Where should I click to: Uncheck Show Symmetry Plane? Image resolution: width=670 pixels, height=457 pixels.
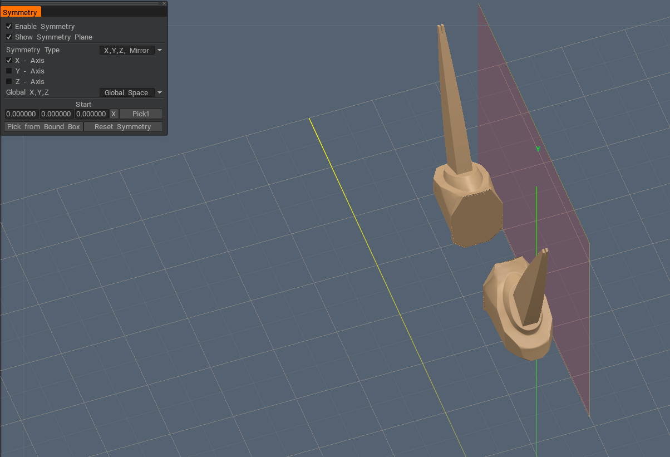pyautogui.click(x=9, y=37)
